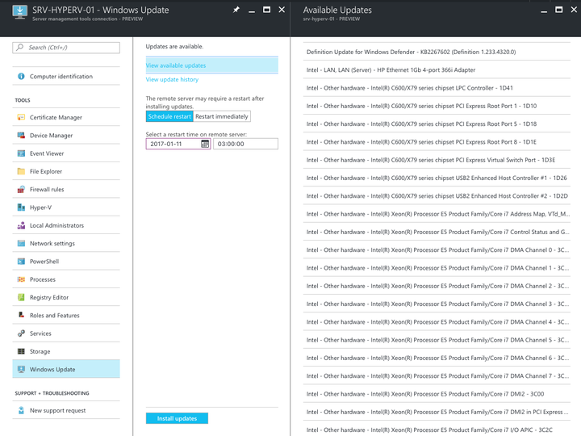Select the Xeon DMA Channel 0 update
This screenshot has height=436, width=581.
click(x=437, y=249)
